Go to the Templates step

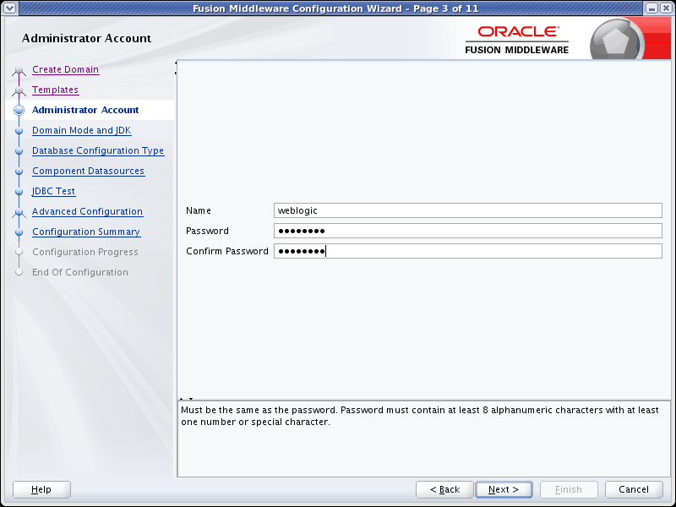(55, 90)
